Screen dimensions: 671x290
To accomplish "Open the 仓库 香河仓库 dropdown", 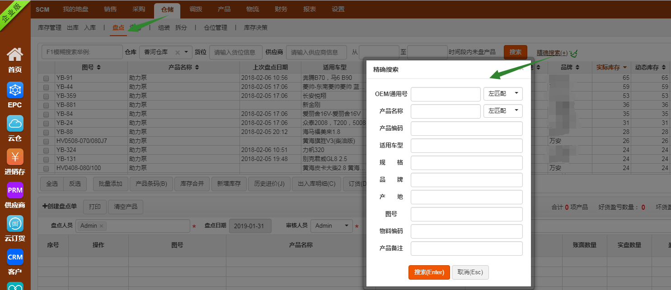I will tap(186, 52).
